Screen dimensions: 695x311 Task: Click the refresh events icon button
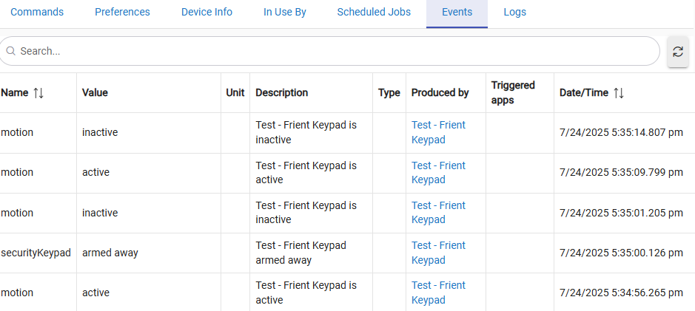coord(677,52)
